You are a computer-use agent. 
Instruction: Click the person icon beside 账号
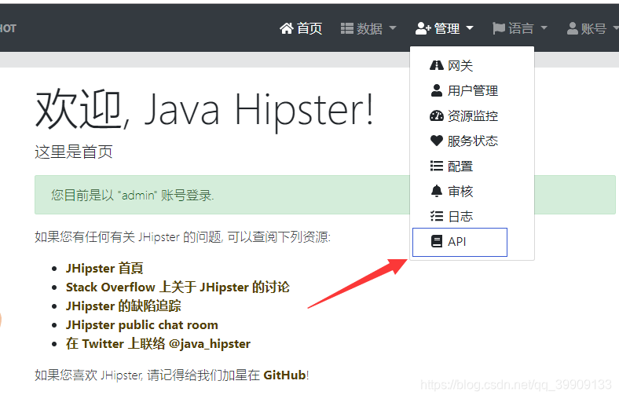(573, 28)
